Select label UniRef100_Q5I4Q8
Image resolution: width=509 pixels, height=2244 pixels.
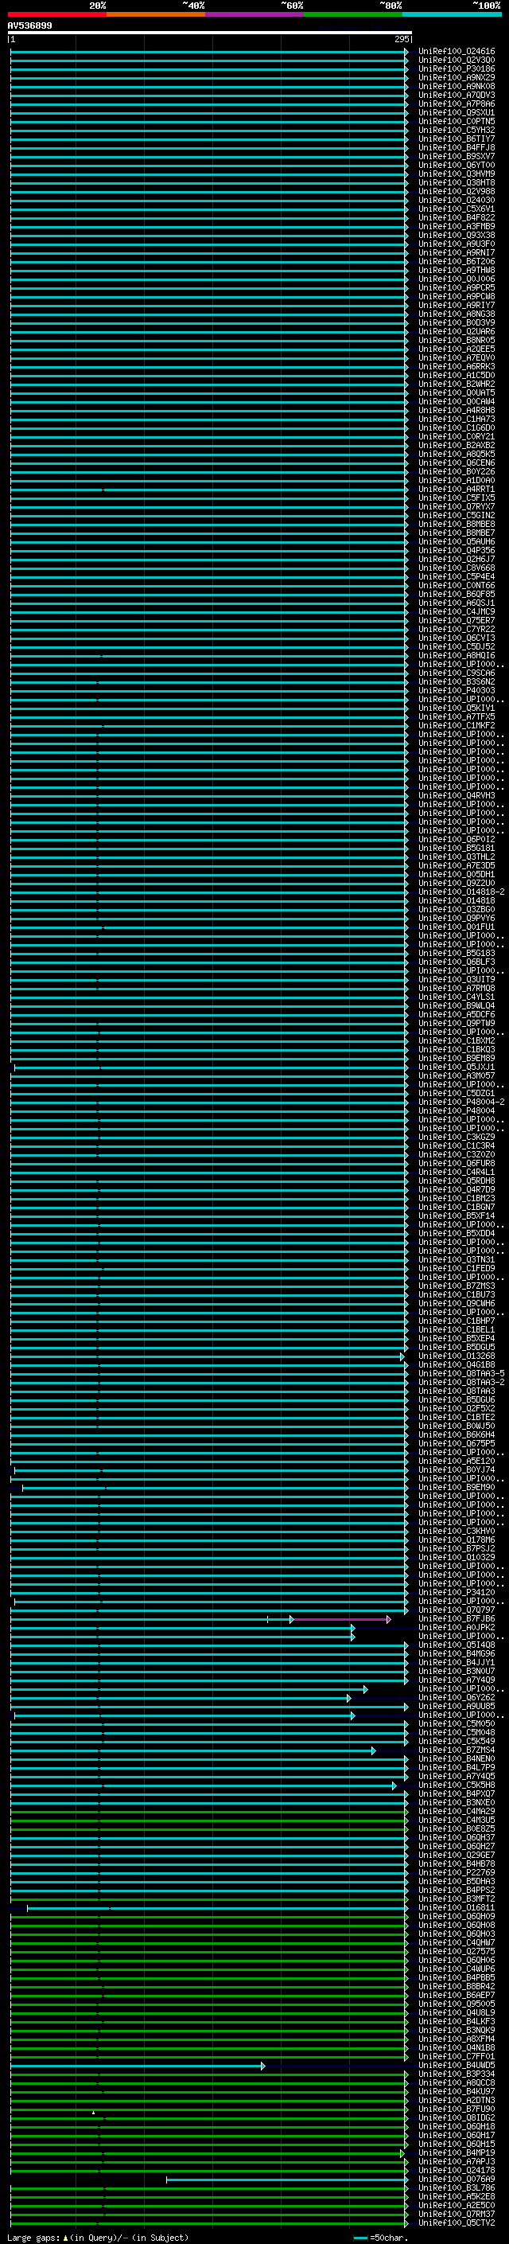pos(457,1645)
